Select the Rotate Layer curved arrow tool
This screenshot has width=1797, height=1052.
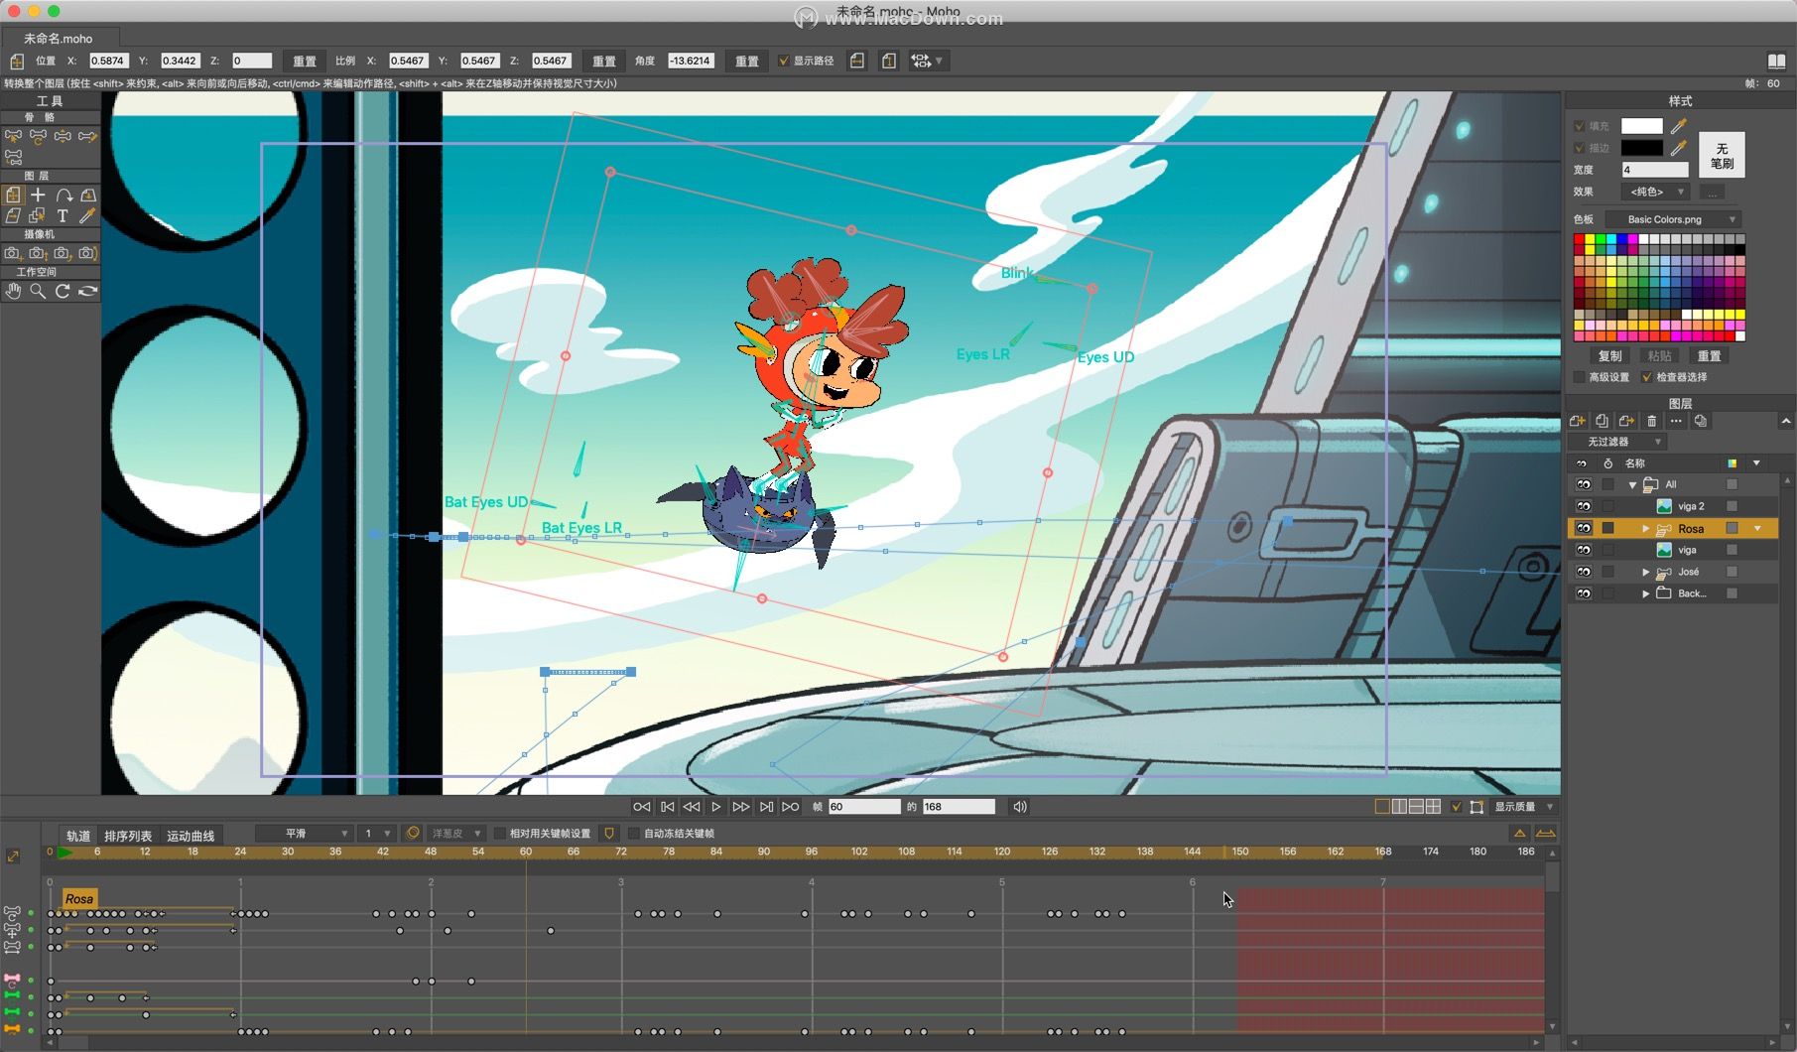pyautogui.click(x=64, y=196)
